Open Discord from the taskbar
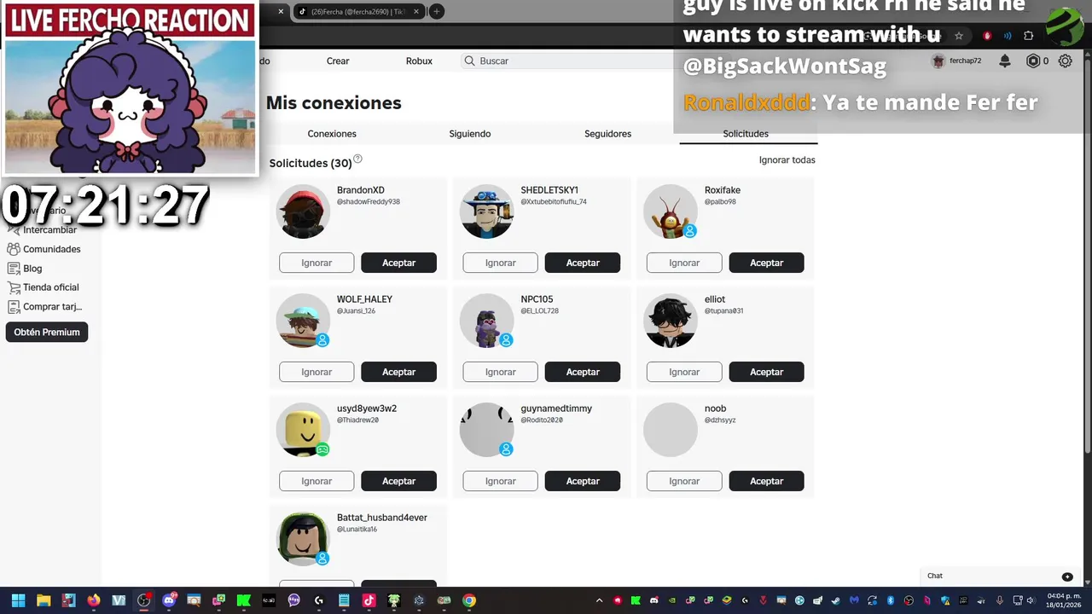This screenshot has height=614, width=1092. click(169, 600)
